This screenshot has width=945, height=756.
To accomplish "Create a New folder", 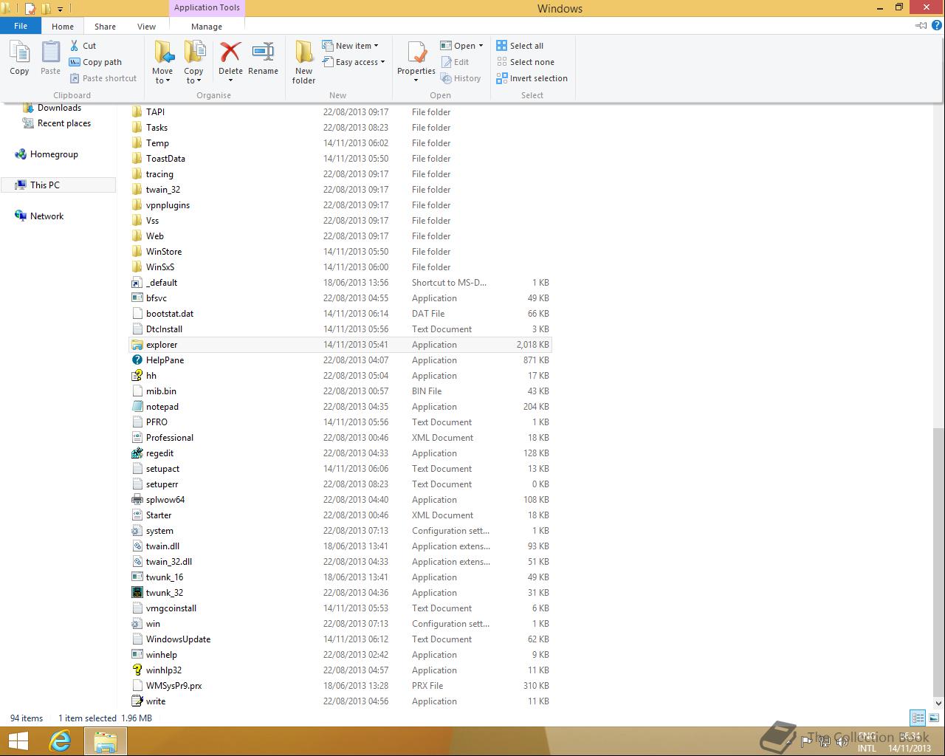I will pyautogui.click(x=303, y=62).
